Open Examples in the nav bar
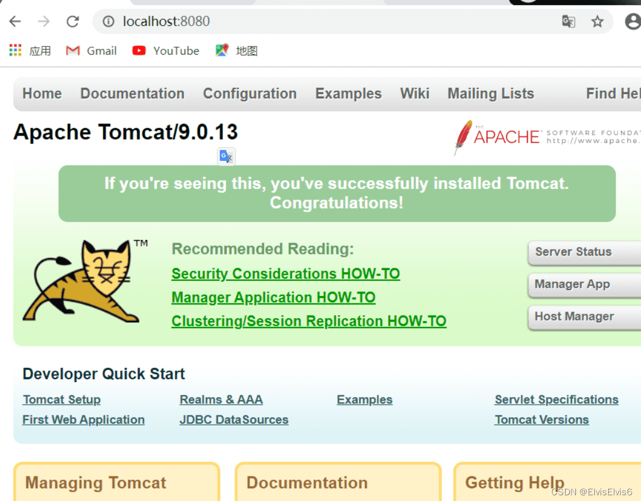 348,94
